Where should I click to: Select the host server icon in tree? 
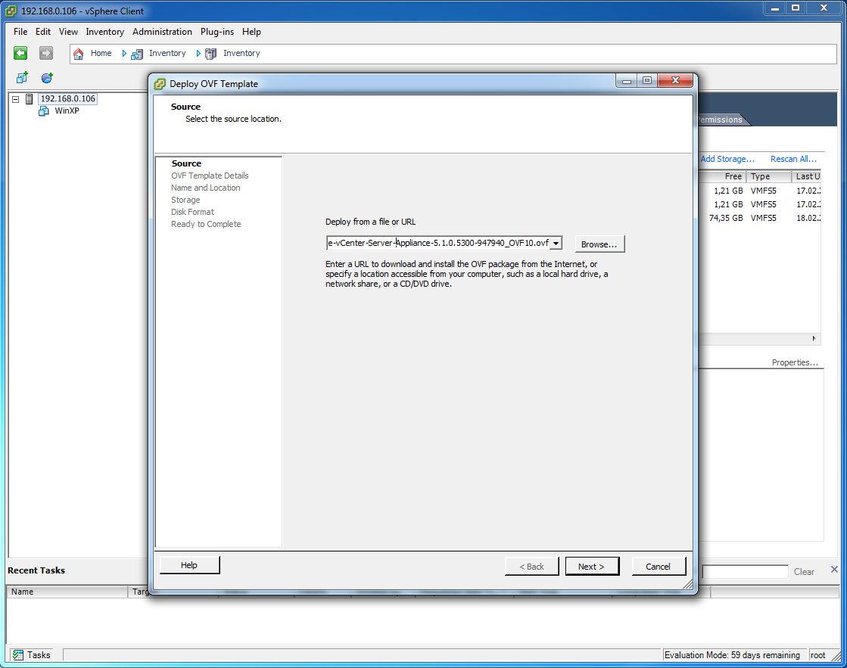(30, 99)
